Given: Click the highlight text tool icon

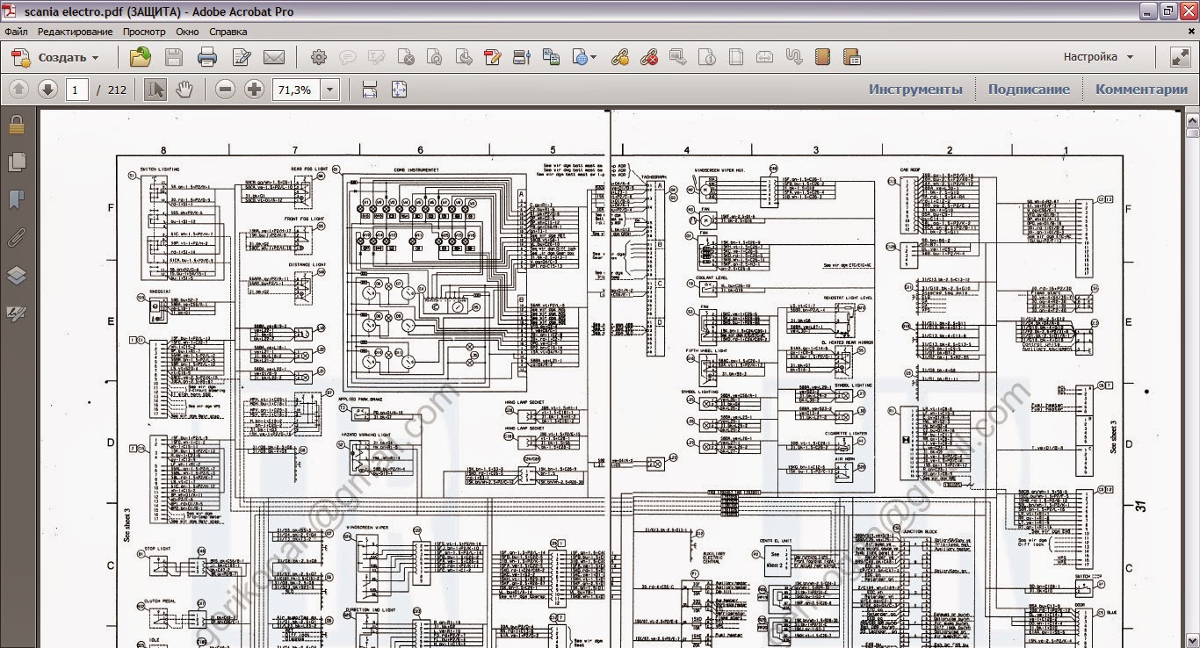Looking at the screenshot, I should pos(377,57).
